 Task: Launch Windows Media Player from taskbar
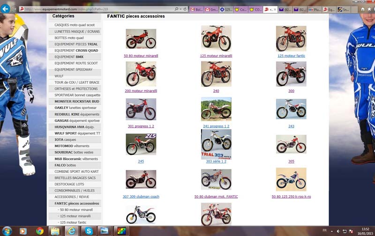23,231
